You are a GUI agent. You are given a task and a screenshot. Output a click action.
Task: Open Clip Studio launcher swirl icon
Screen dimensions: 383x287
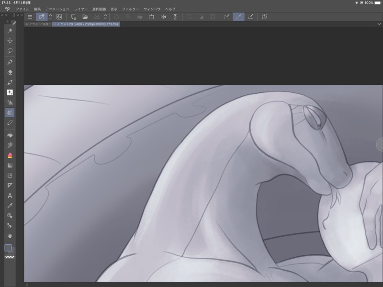(x=59, y=17)
